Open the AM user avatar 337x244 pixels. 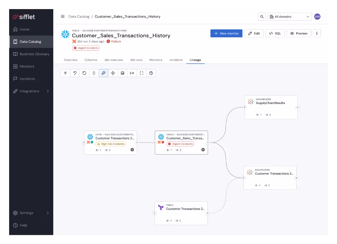pyautogui.click(x=317, y=16)
